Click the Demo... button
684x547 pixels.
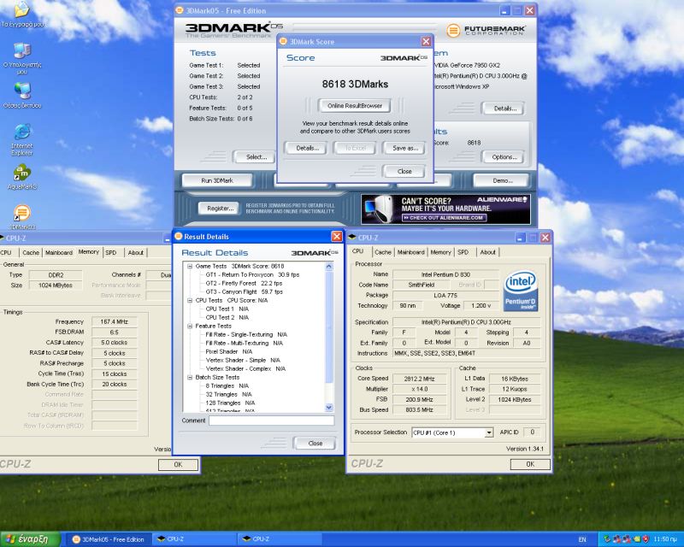pyautogui.click(x=502, y=180)
